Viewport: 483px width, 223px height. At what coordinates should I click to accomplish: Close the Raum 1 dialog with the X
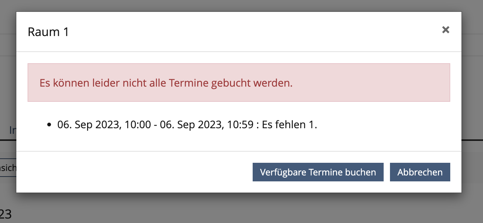(x=445, y=30)
